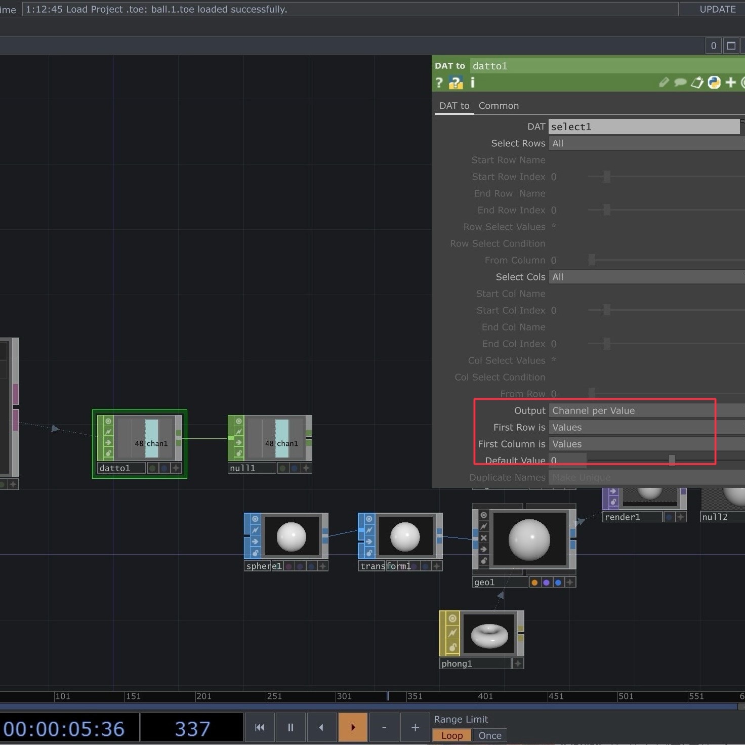Open operator help question mark icon
This screenshot has height=745, width=745.
(439, 82)
